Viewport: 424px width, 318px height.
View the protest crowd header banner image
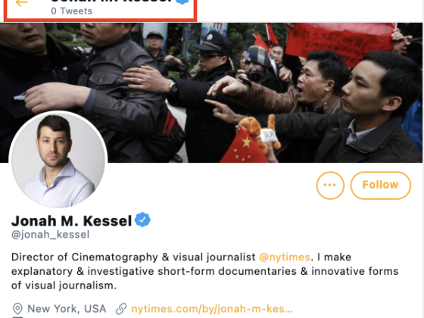point(211,92)
